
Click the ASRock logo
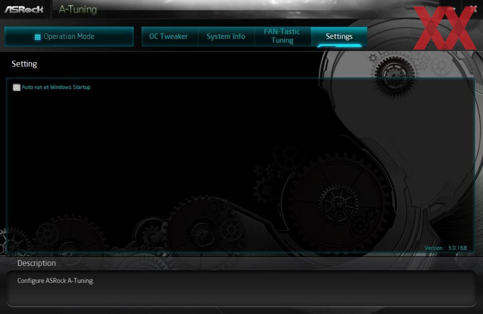tap(24, 9)
